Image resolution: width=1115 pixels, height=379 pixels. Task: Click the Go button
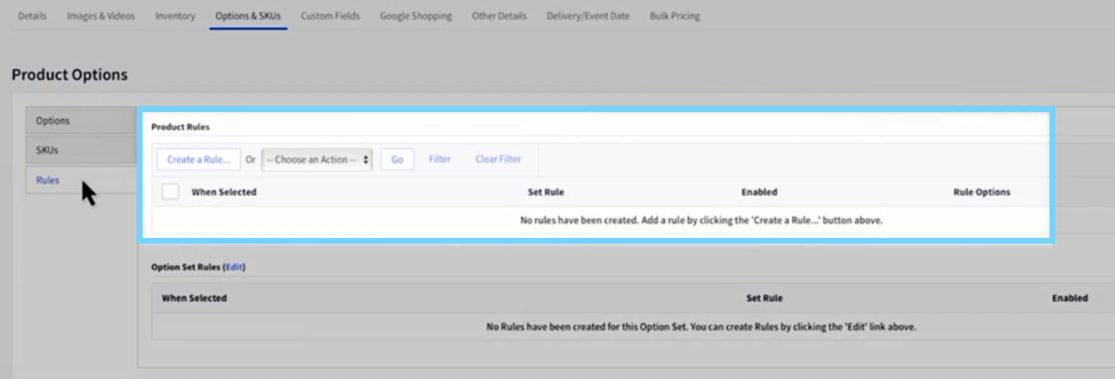(x=397, y=159)
